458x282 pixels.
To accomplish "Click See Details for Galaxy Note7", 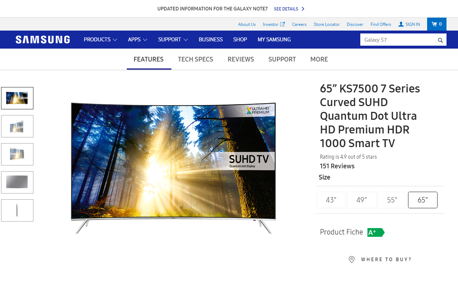I will 286,9.
